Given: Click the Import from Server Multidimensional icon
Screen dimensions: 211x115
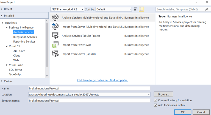Looking at the screenshot, I should point(55,27).
